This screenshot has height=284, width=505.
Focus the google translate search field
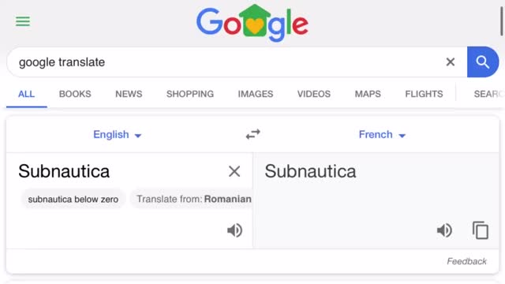click(x=226, y=62)
